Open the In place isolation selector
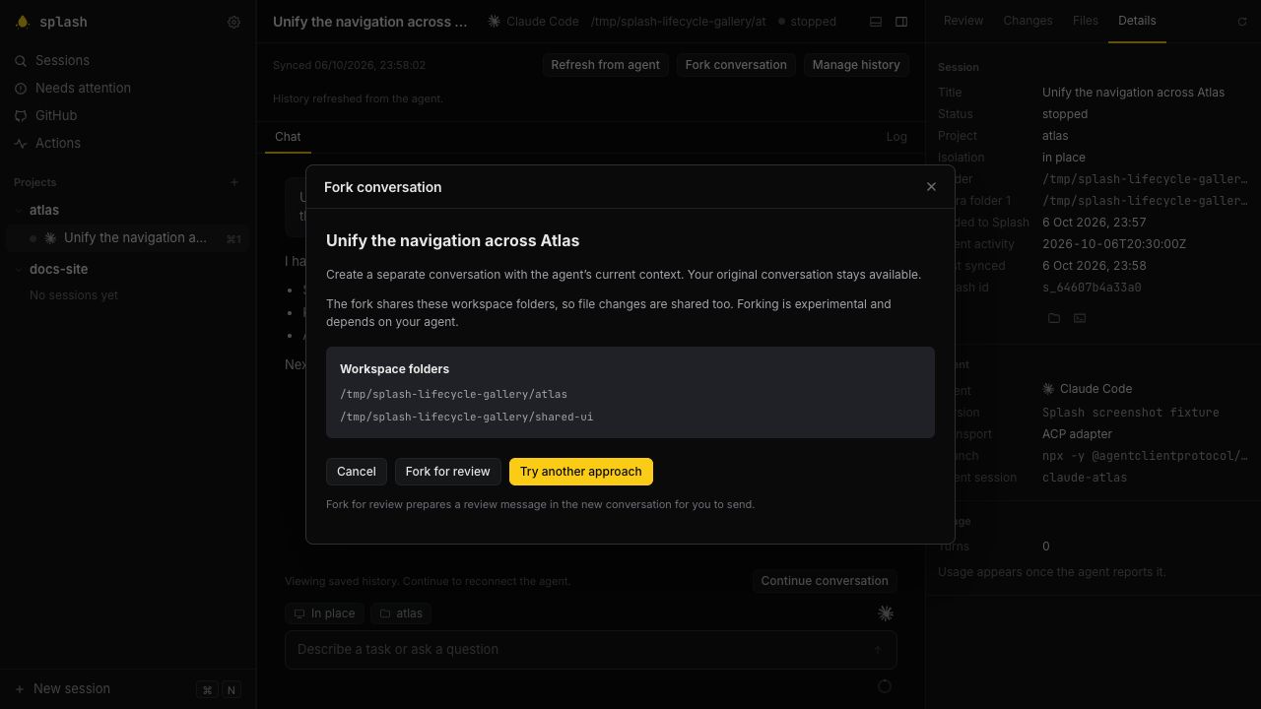 [x=324, y=613]
